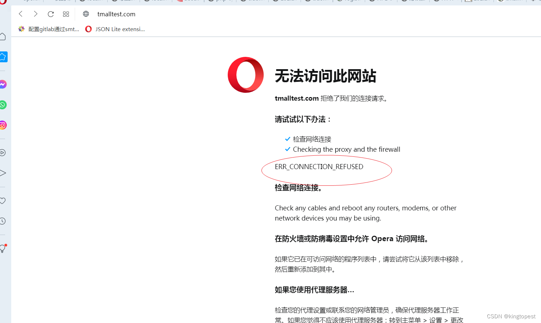The image size is (541, 323).
Task: Click the 请试试以下办法 subheading
Action: pyautogui.click(x=303, y=119)
